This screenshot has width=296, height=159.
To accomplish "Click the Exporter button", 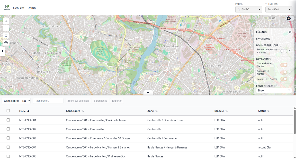I will [x=117, y=101].
